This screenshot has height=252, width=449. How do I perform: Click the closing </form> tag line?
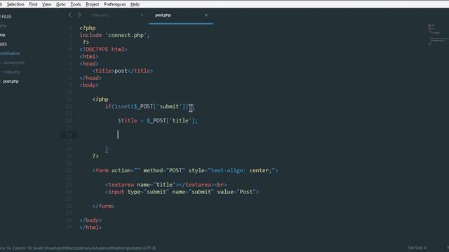click(x=103, y=206)
